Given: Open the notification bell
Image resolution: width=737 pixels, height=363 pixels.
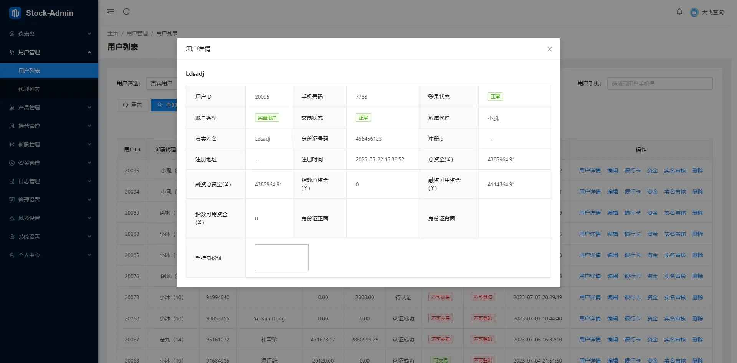Looking at the screenshot, I should pos(679,12).
